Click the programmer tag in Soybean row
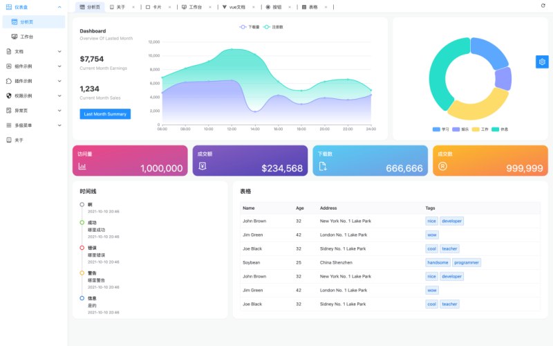The width and height of the screenshot is (553, 346). coord(467,263)
